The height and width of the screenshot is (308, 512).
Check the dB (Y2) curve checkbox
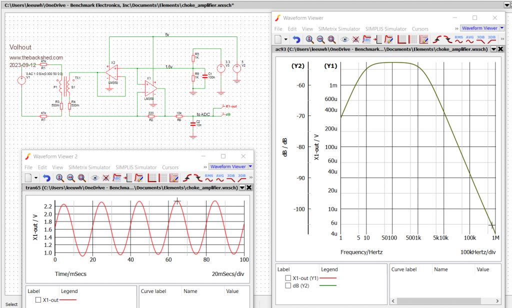287,285
